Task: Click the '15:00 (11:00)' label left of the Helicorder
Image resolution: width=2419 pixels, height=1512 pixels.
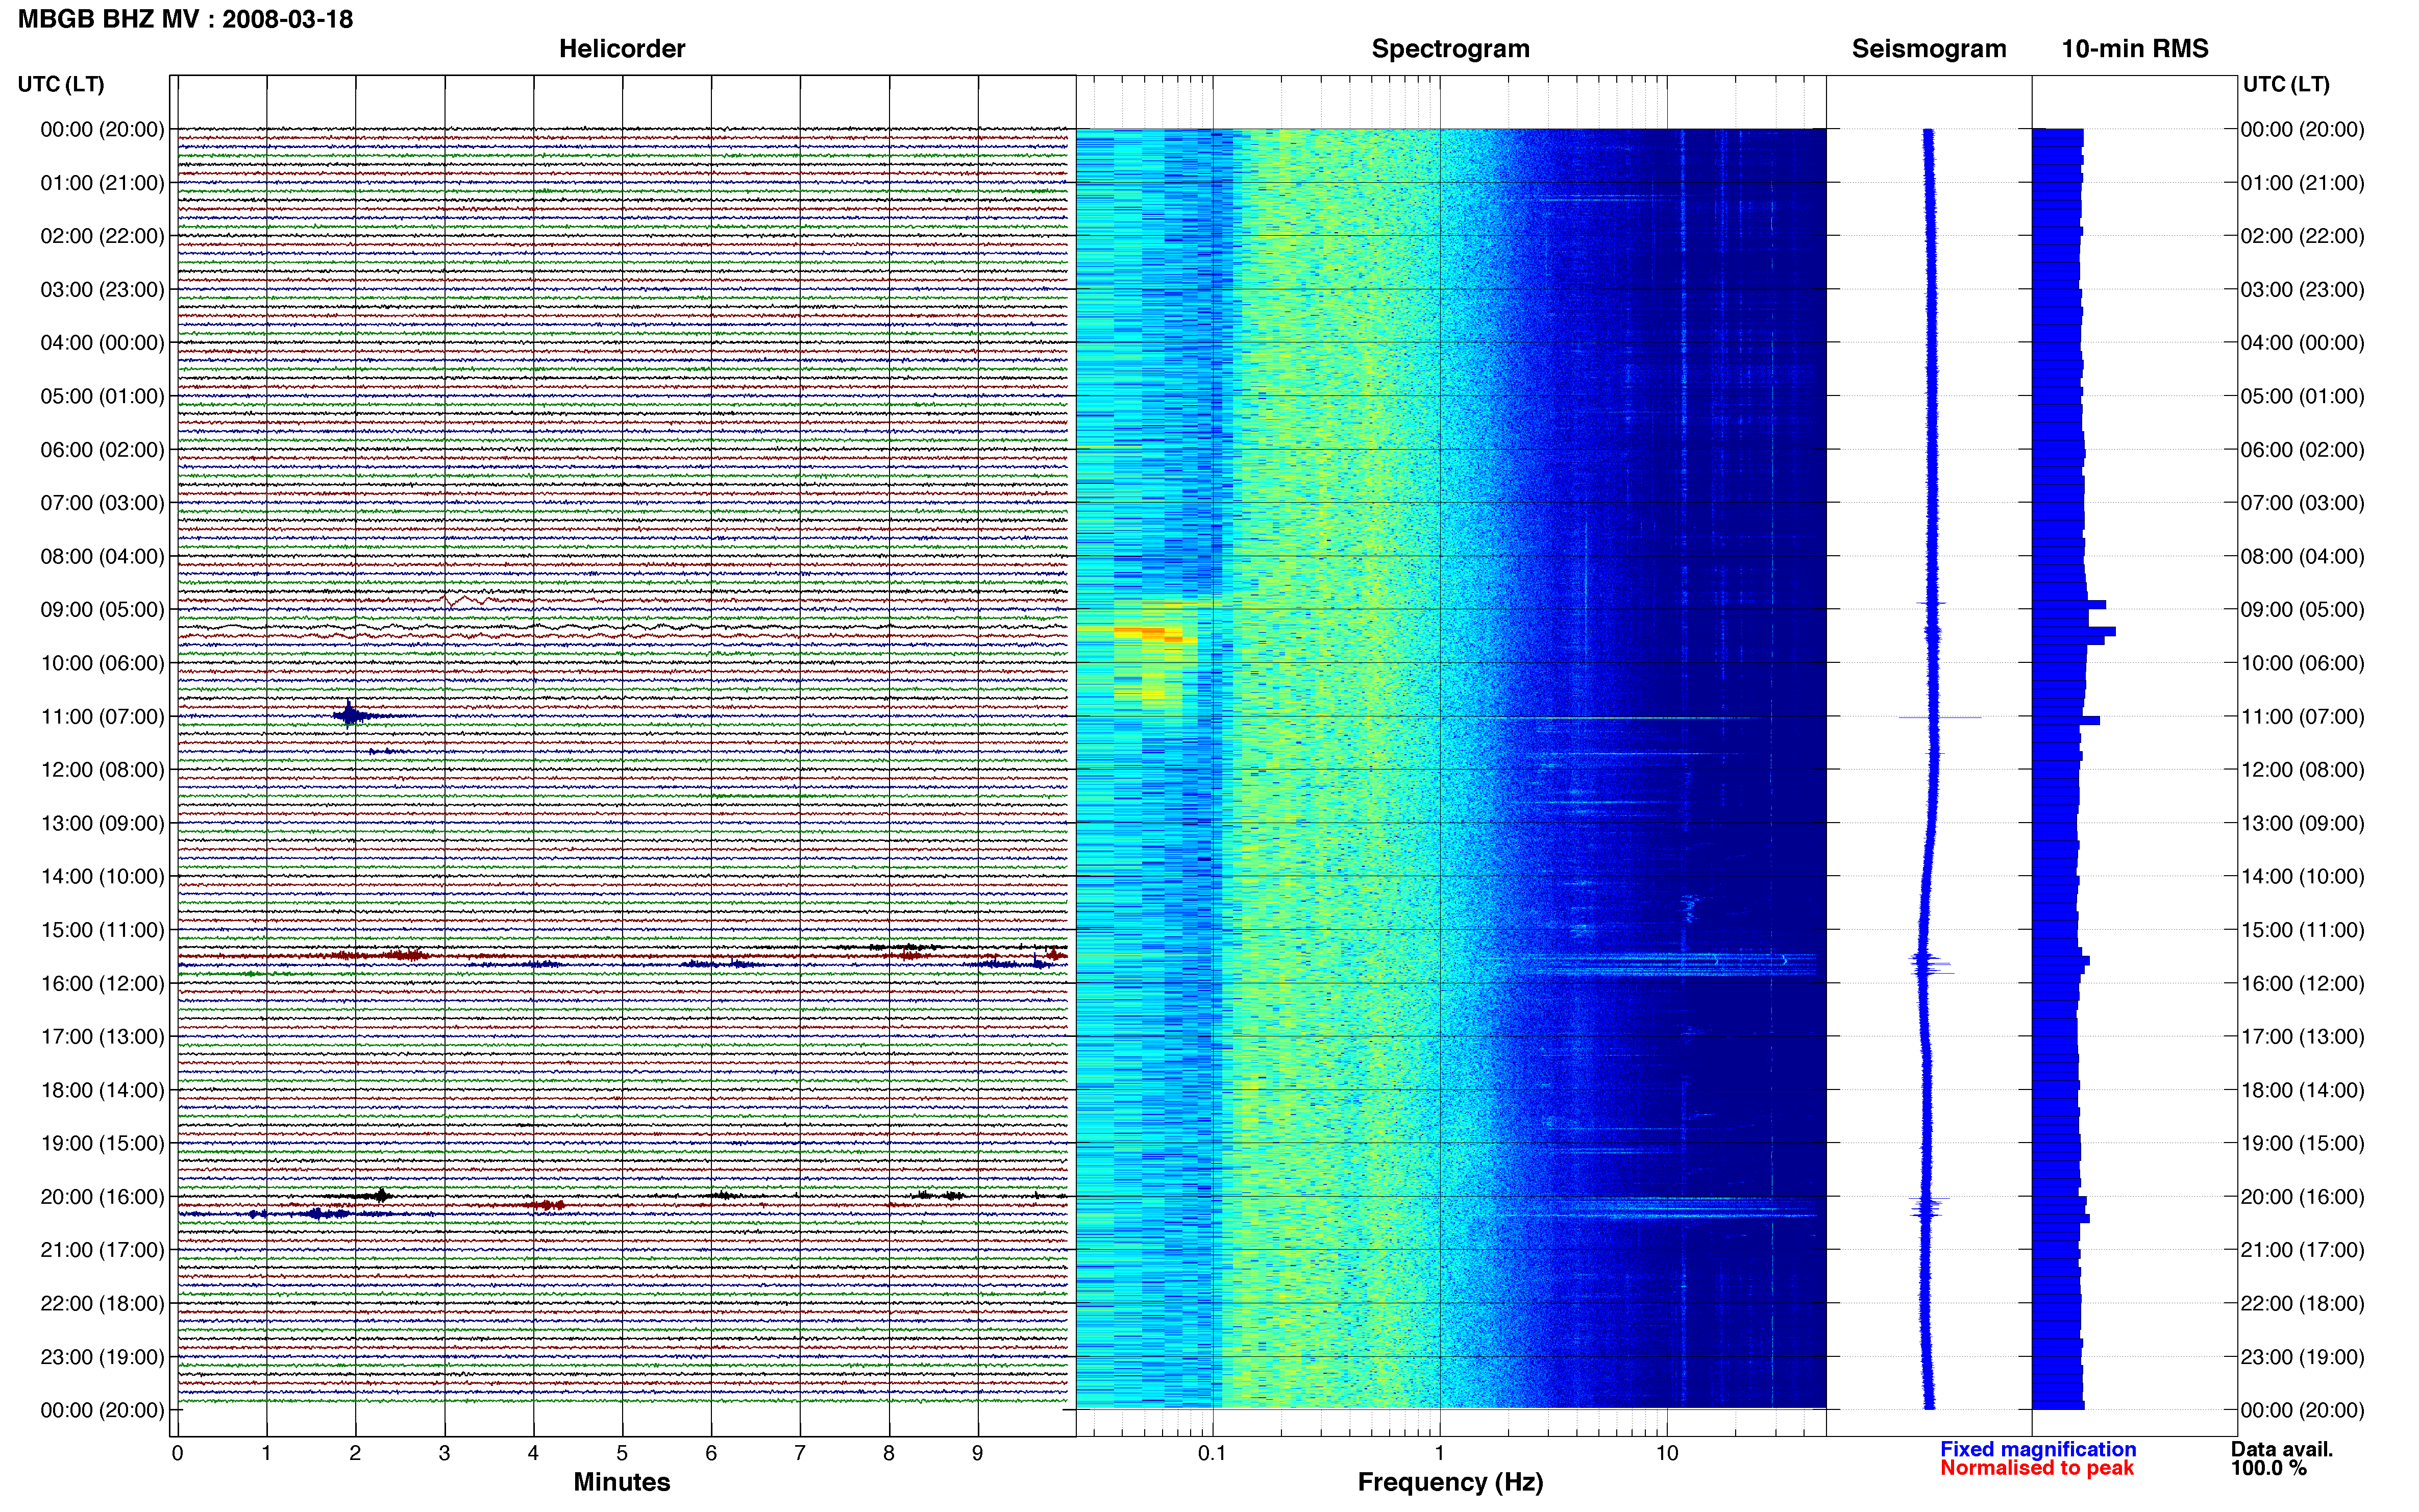Action: tap(102, 930)
